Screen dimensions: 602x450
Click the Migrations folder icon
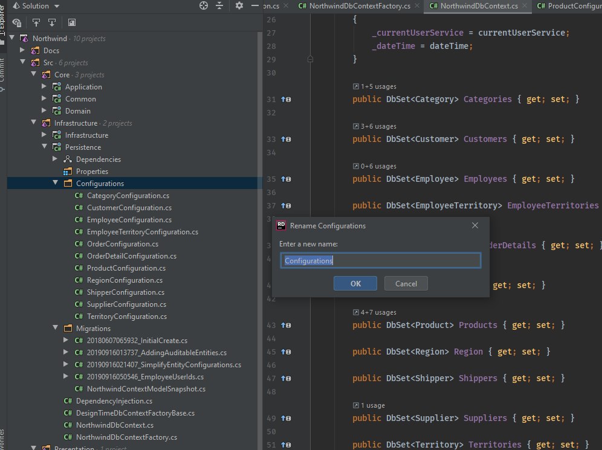[x=68, y=328]
